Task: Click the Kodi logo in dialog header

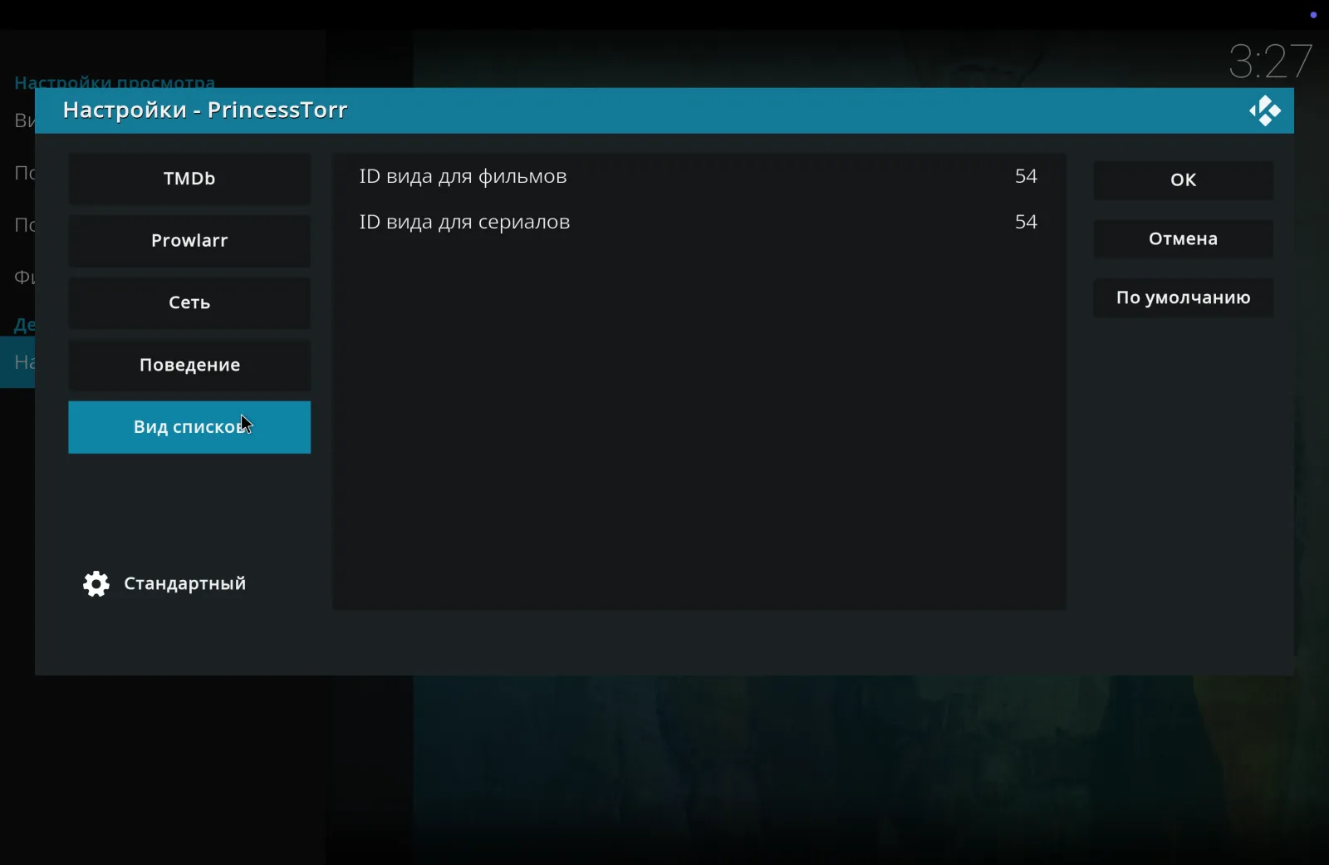Action: pos(1264,111)
